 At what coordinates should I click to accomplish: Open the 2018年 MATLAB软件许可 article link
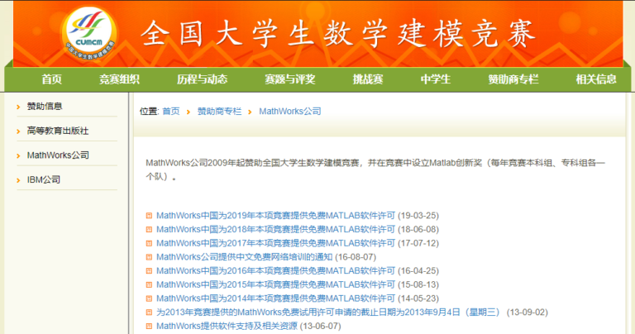click(275, 230)
